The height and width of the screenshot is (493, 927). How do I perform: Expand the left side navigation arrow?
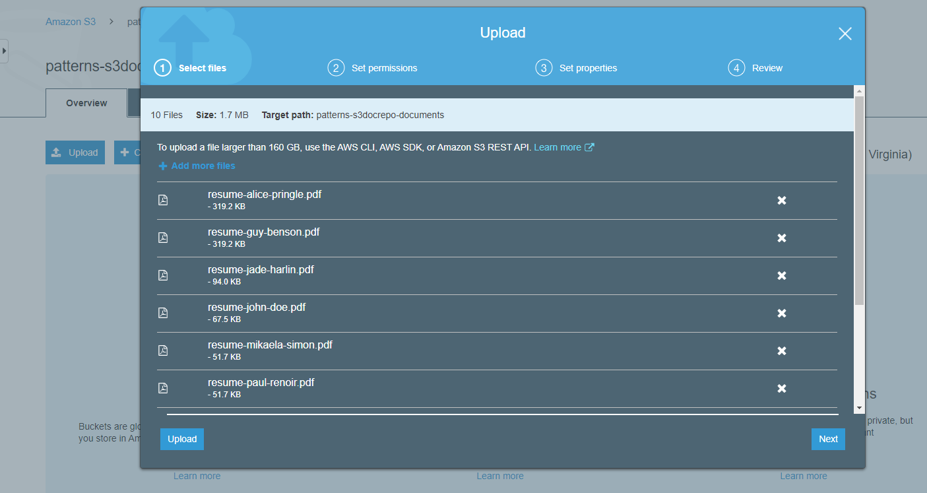click(x=4, y=51)
